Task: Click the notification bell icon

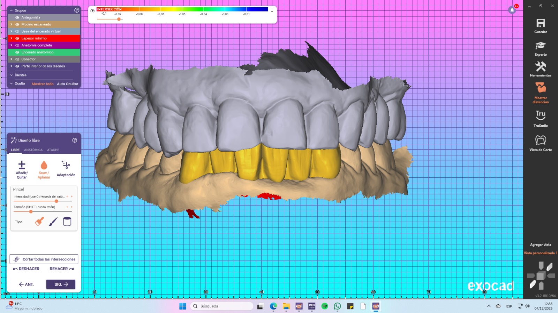Action: coord(512,10)
